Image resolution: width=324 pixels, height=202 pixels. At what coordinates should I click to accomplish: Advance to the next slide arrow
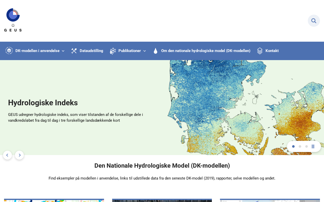click(19, 155)
